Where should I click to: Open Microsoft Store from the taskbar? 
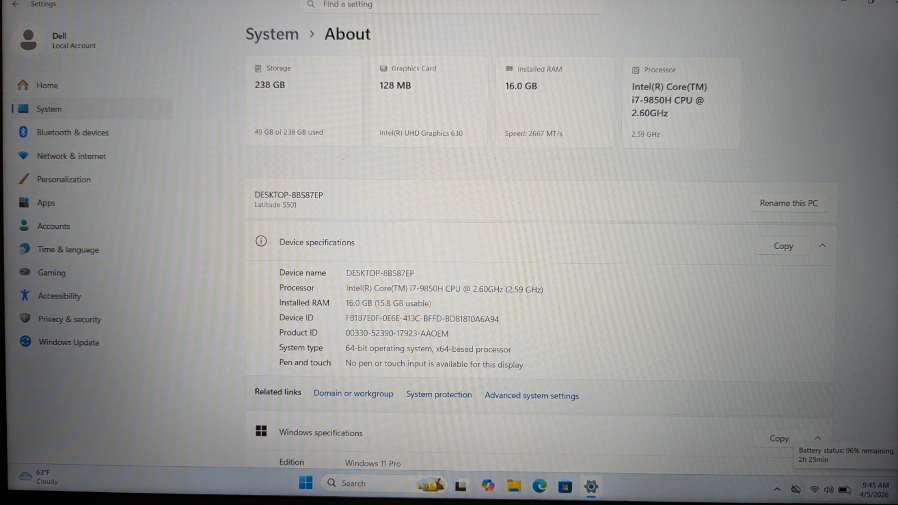(565, 486)
